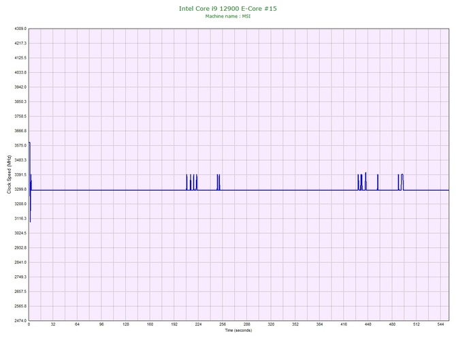Image resolution: width=456 pixels, height=342 pixels.
Task: Click the 'Clock Speed (MHz)' axis label
Action: click(x=9, y=174)
